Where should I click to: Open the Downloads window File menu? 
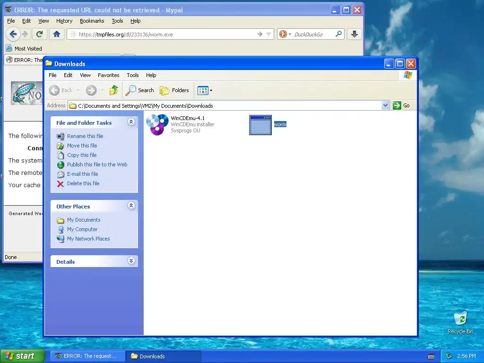pyautogui.click(x=52, y=75)
